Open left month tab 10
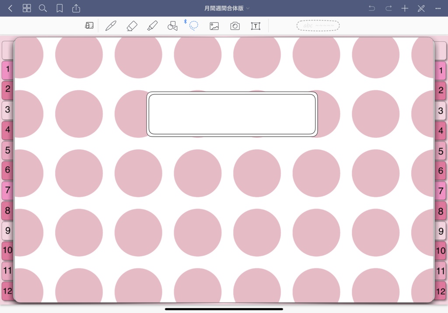Image resolution: width=448 pixels, height=313 pixels. pyautogui.click(x=7, y=250)
